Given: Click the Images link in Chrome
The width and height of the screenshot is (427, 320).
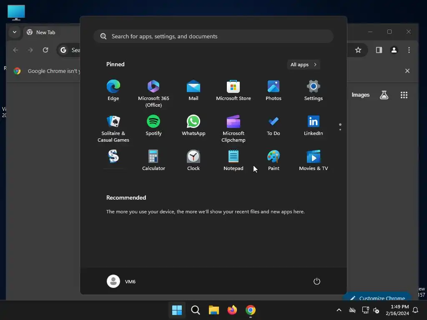Looking at the screenshot, I should tap(361, 95).
